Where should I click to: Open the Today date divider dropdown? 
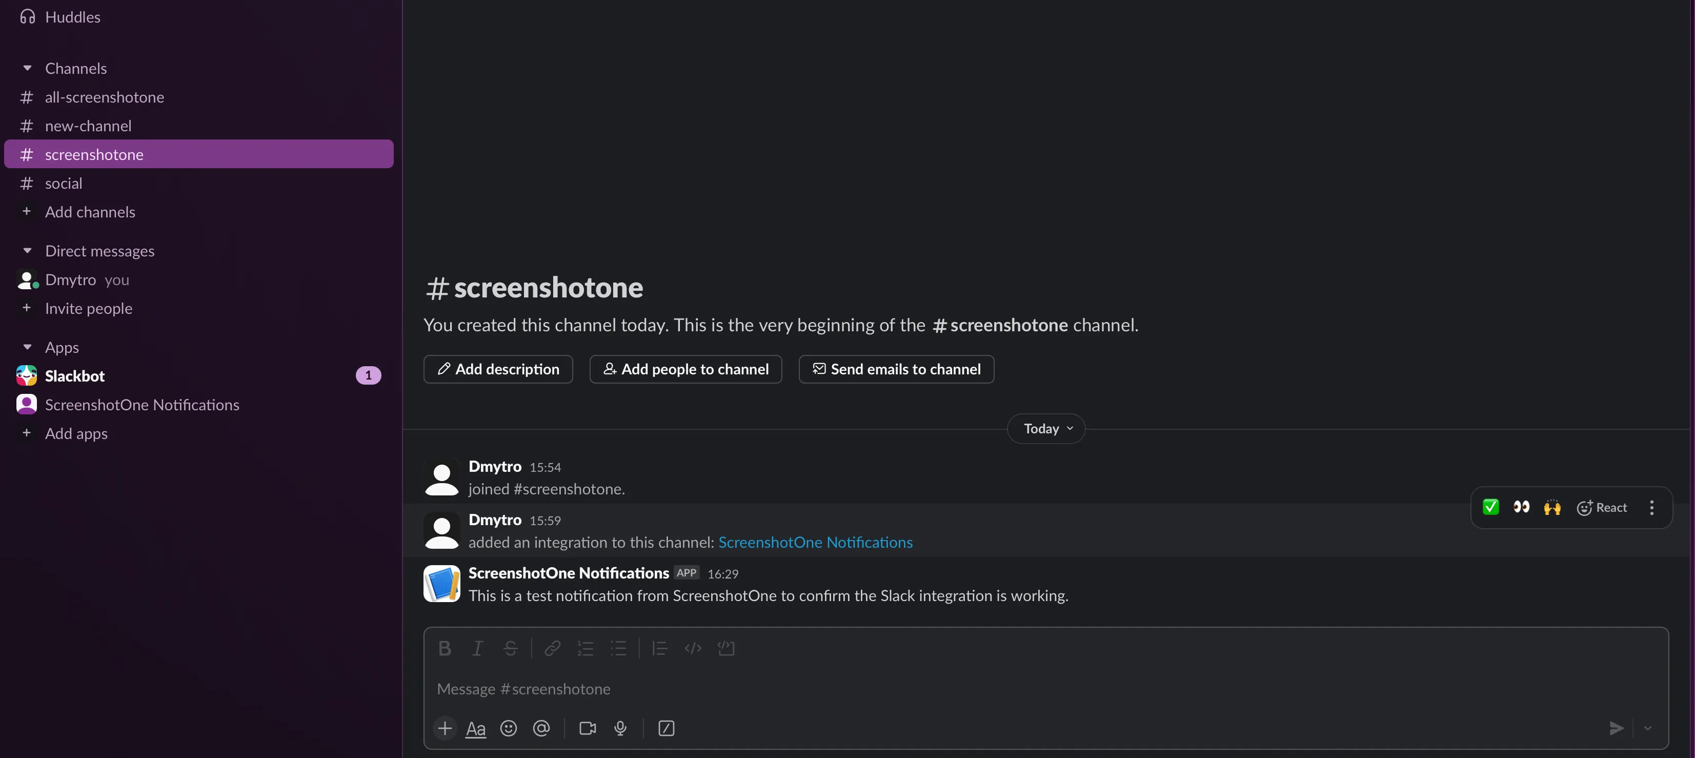pos(1045,428)
